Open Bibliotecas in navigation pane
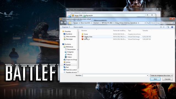The height and width of the screenshot is (99, 176). [x=70, y=47]
